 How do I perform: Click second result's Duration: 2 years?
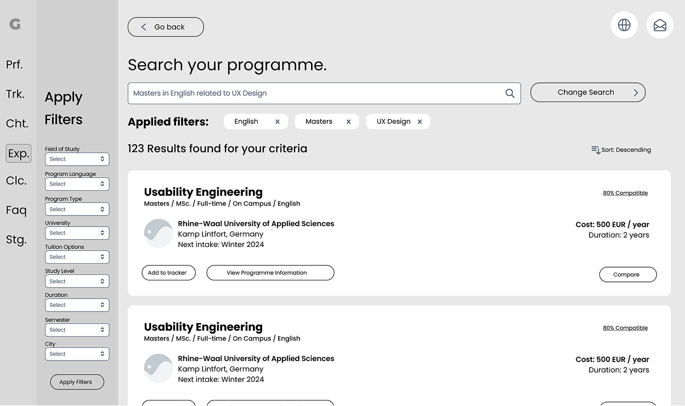coord(619,370)
